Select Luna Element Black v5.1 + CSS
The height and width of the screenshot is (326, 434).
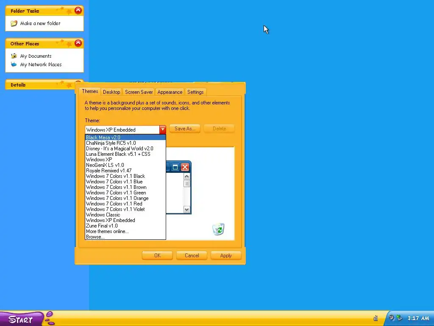coord(125,154)
